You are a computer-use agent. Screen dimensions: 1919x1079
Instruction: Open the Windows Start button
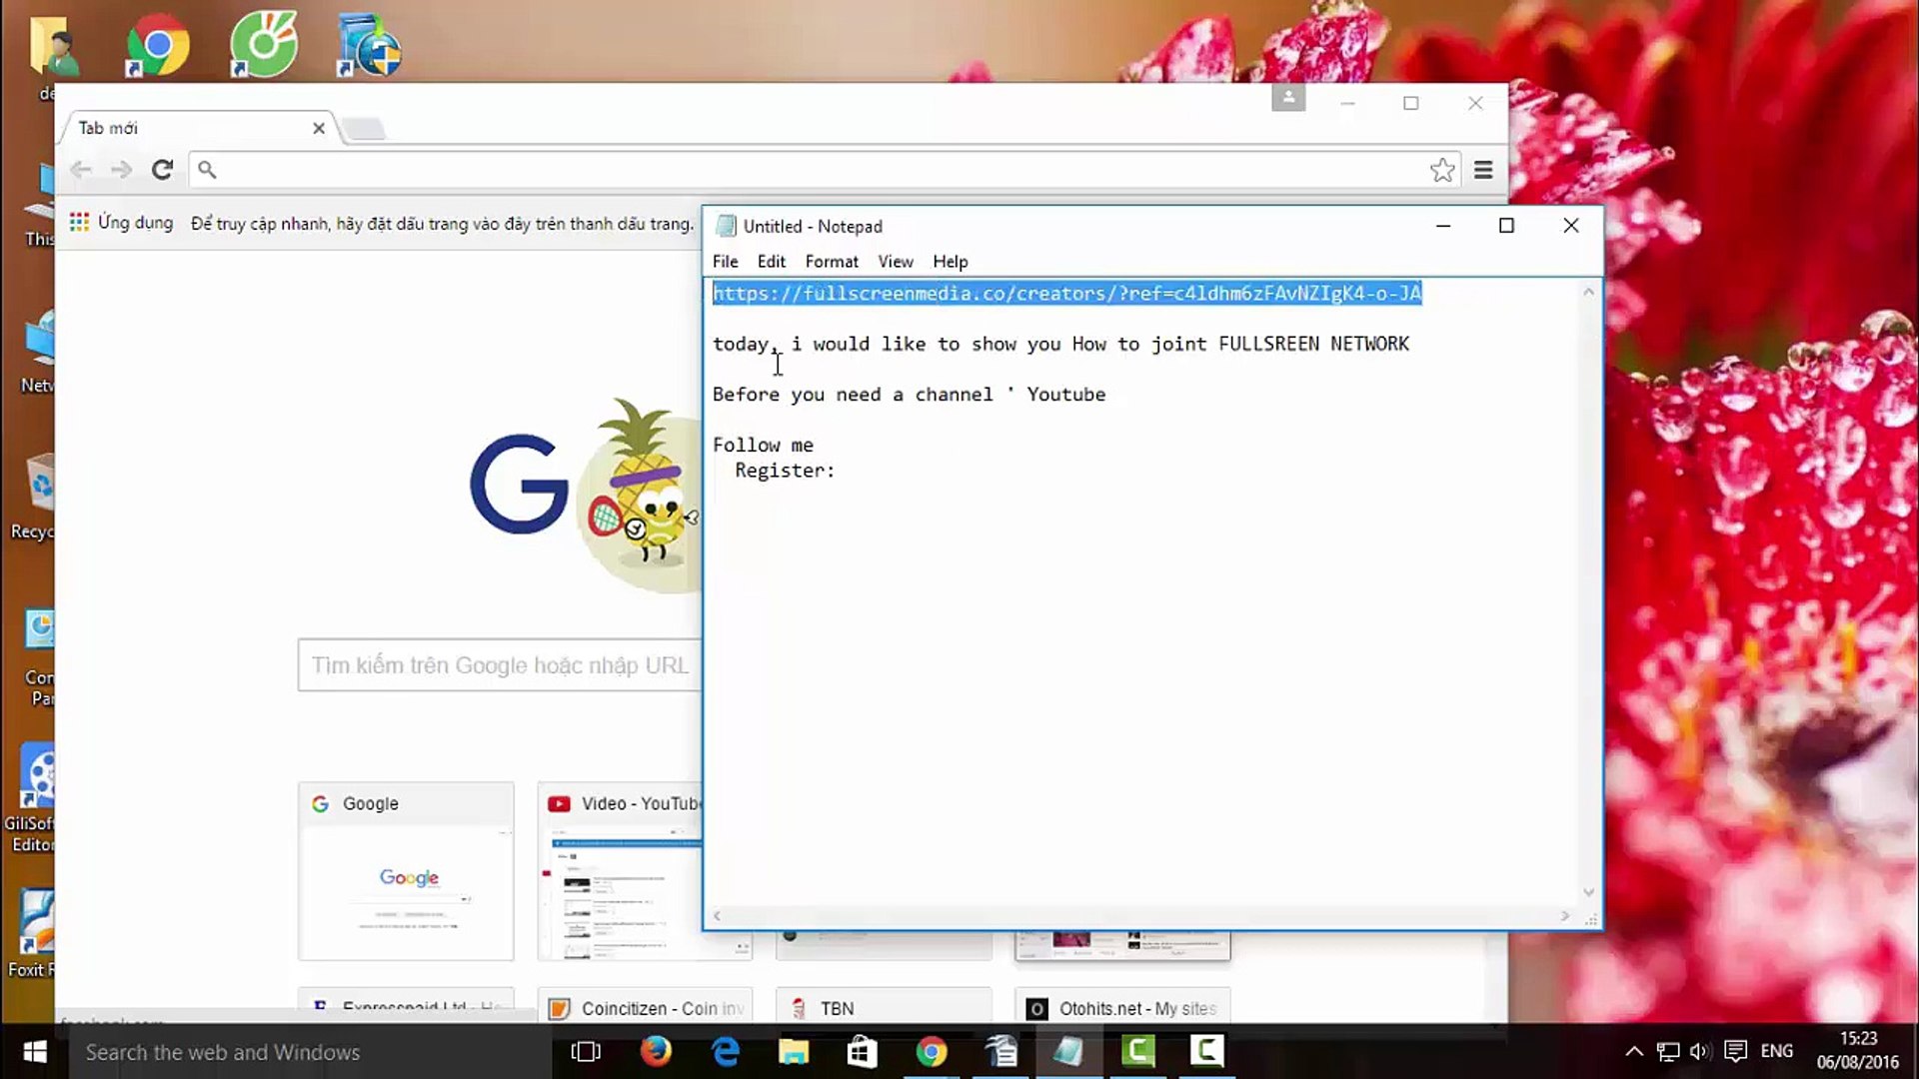click(x=35, y=1051)
